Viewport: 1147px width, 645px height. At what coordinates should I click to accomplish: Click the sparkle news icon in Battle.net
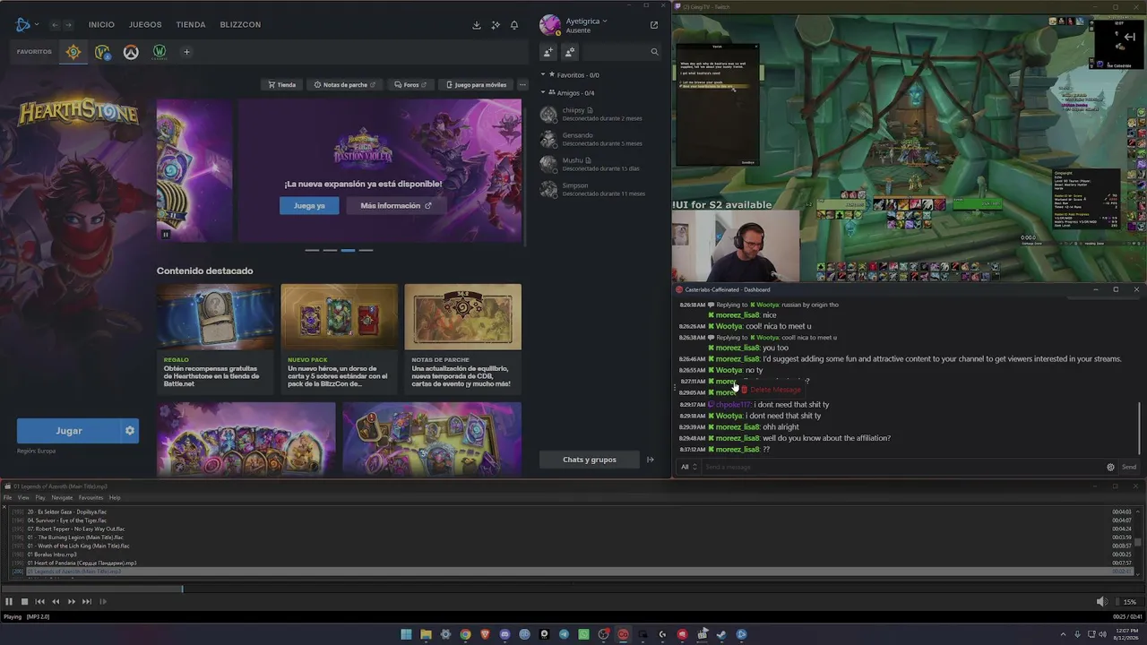tap(496, 25)
